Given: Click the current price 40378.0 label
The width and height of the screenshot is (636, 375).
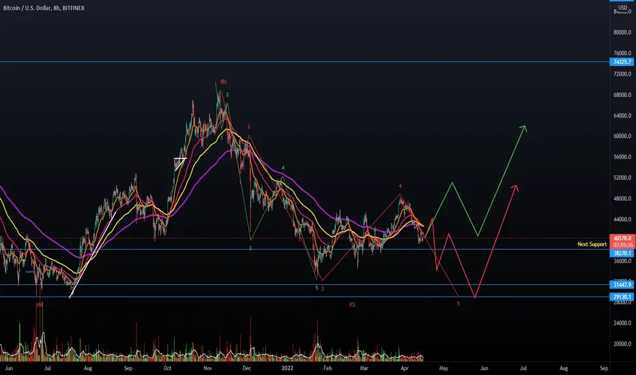Looking at the screenshot, I should point(622,239).
